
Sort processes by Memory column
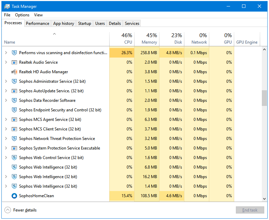[147, 39]
